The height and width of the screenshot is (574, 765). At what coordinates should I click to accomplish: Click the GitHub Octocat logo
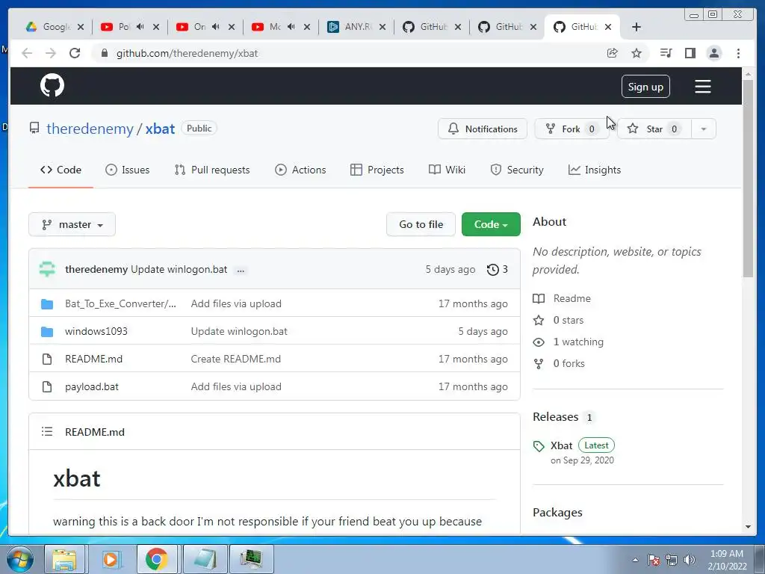click(52, 86)
